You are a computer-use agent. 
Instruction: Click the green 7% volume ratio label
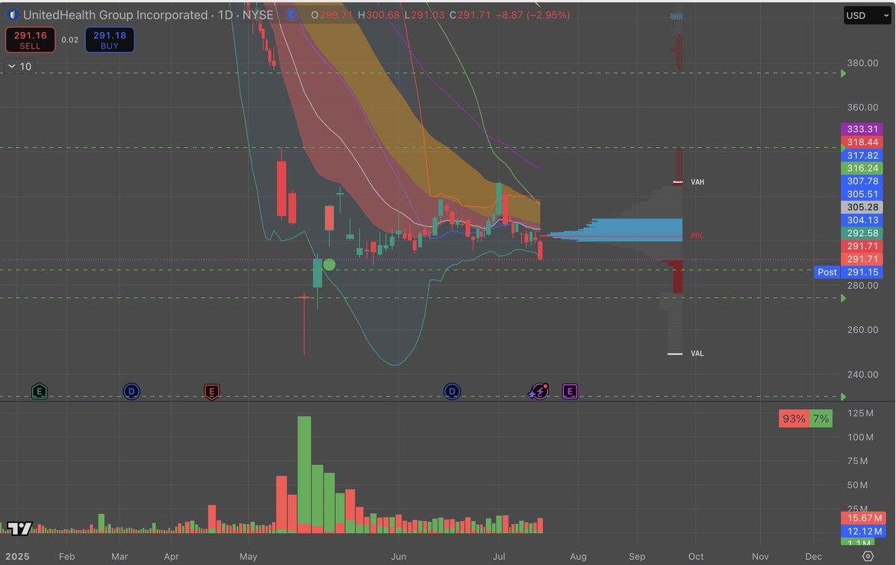pyautogui.click(x=821, y=419)
